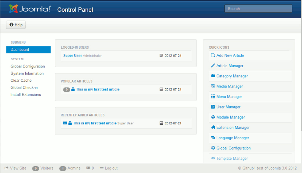Image resolution: width=302 pixels, height=173 pixels.
Task: Click the Joomla logo in header
Action: click(x=30, y=9)
